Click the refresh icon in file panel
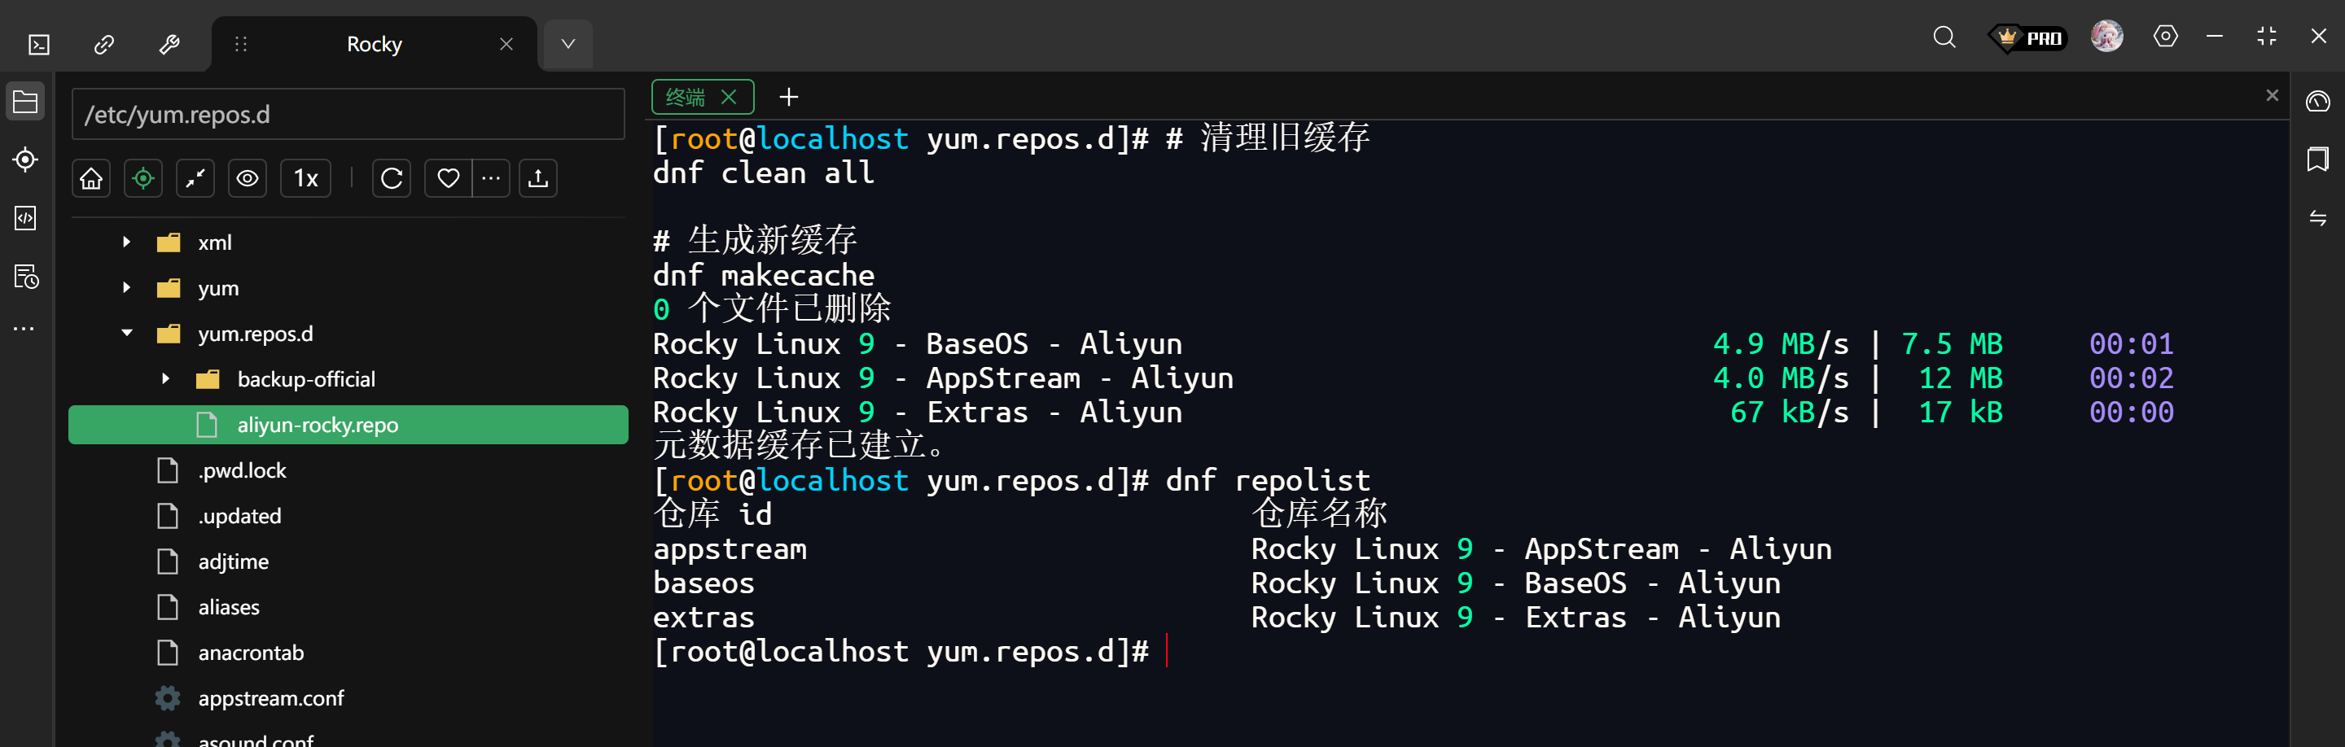The width and height of the screenshot is (2345, 747). click(x=391, y=178)
